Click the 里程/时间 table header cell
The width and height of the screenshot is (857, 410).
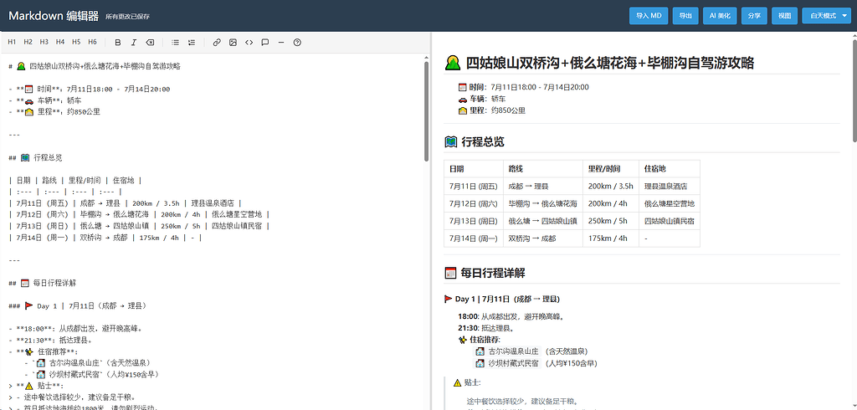611,169
